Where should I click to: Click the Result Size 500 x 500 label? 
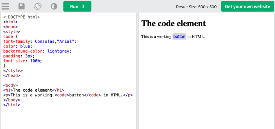(196, 7)
